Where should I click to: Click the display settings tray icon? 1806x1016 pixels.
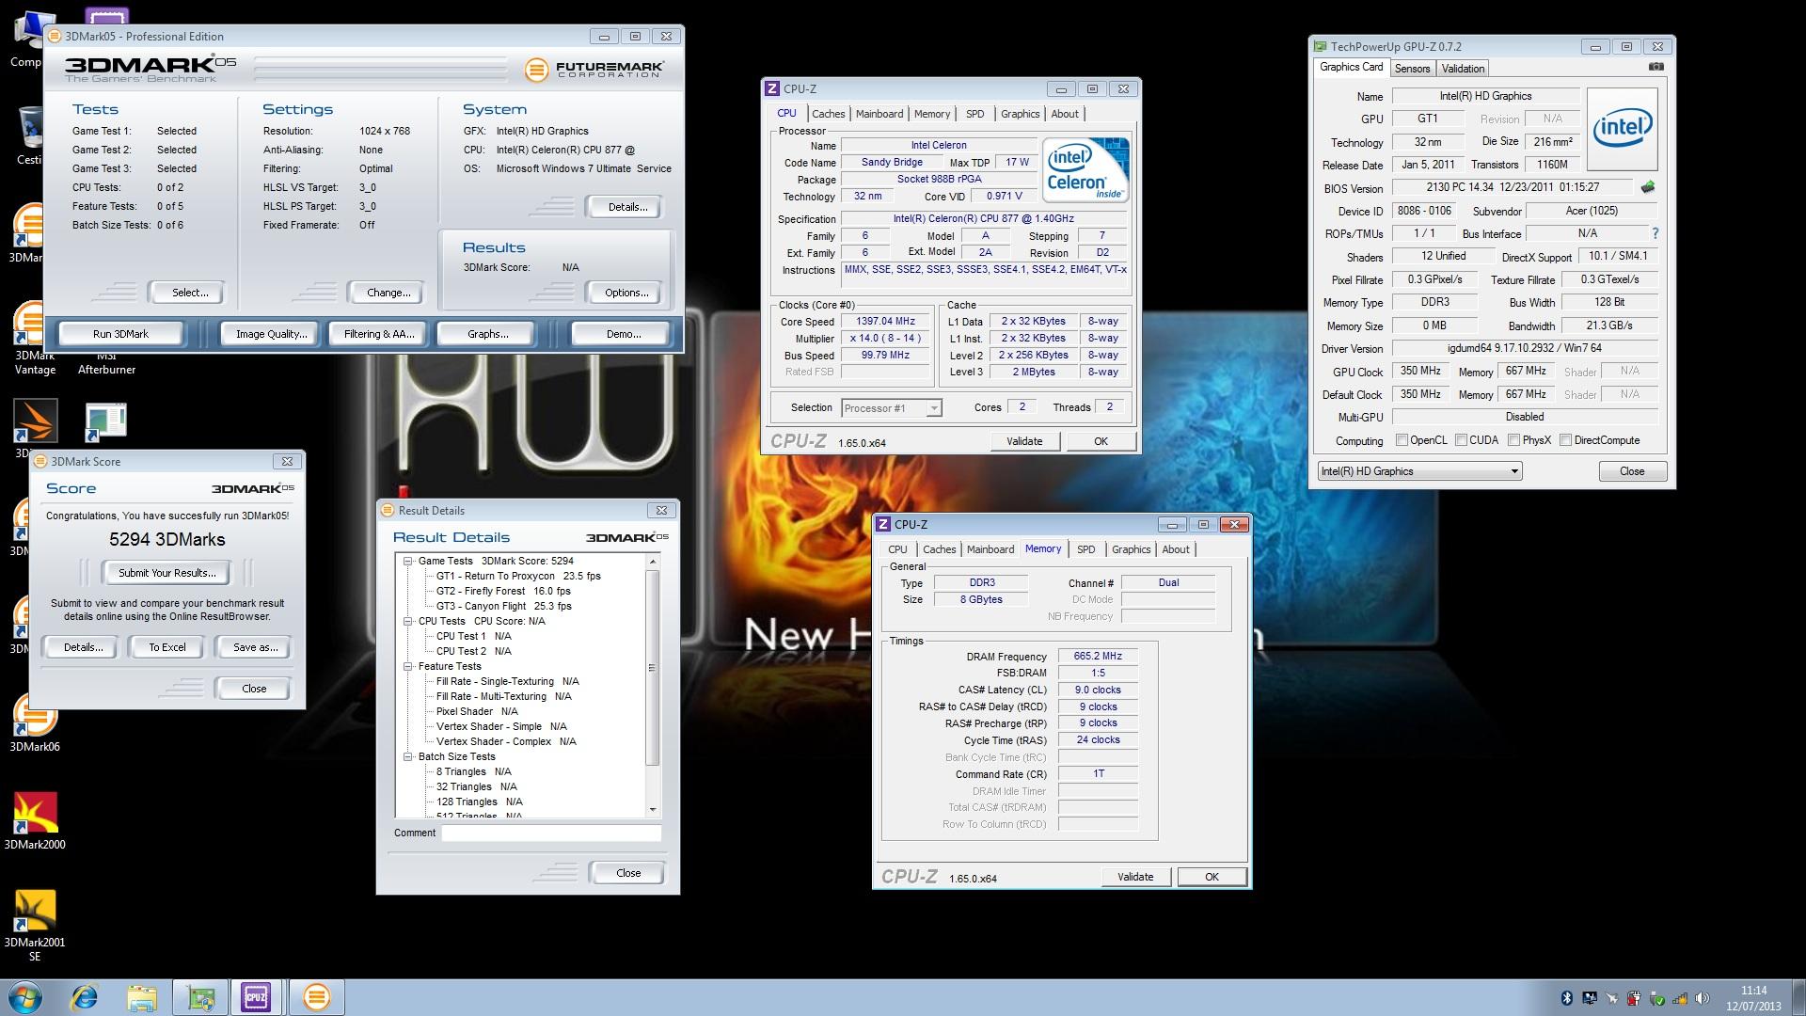(x=1590, y=998)
